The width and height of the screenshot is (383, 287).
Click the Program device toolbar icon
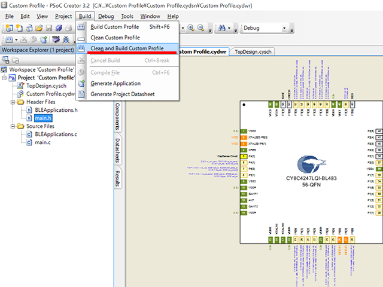[56, 39]
